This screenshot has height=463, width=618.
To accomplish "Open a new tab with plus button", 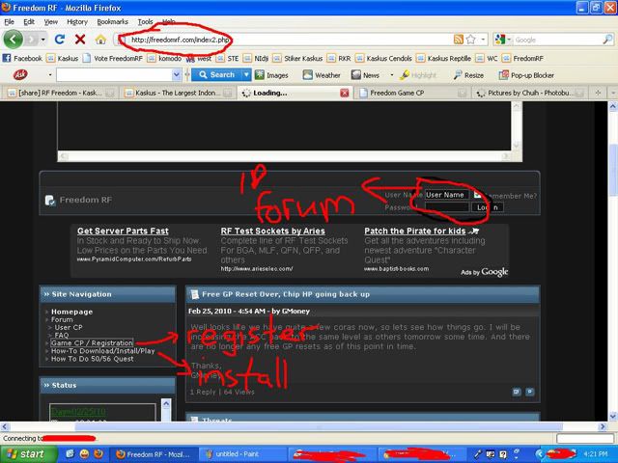I will 598,93.
